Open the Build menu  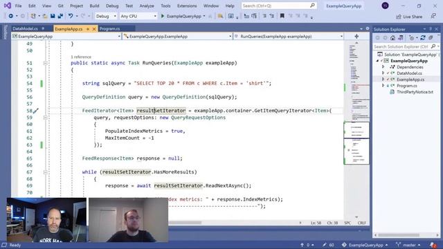[94, 6]
